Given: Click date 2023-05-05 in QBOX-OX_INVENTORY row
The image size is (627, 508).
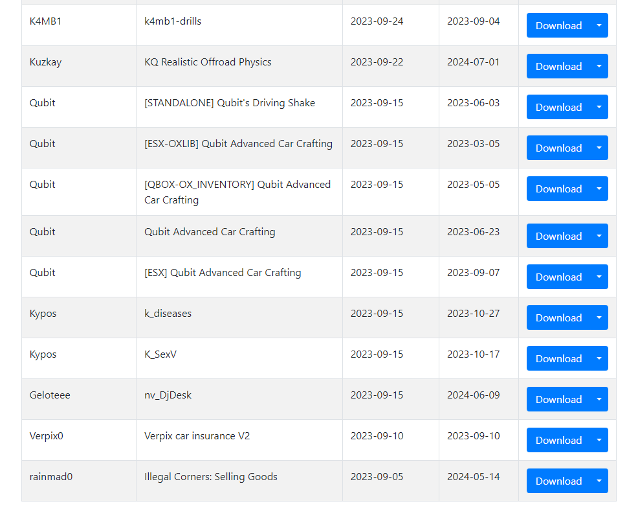Looking at the screenshot, I should tap(474, 185).
